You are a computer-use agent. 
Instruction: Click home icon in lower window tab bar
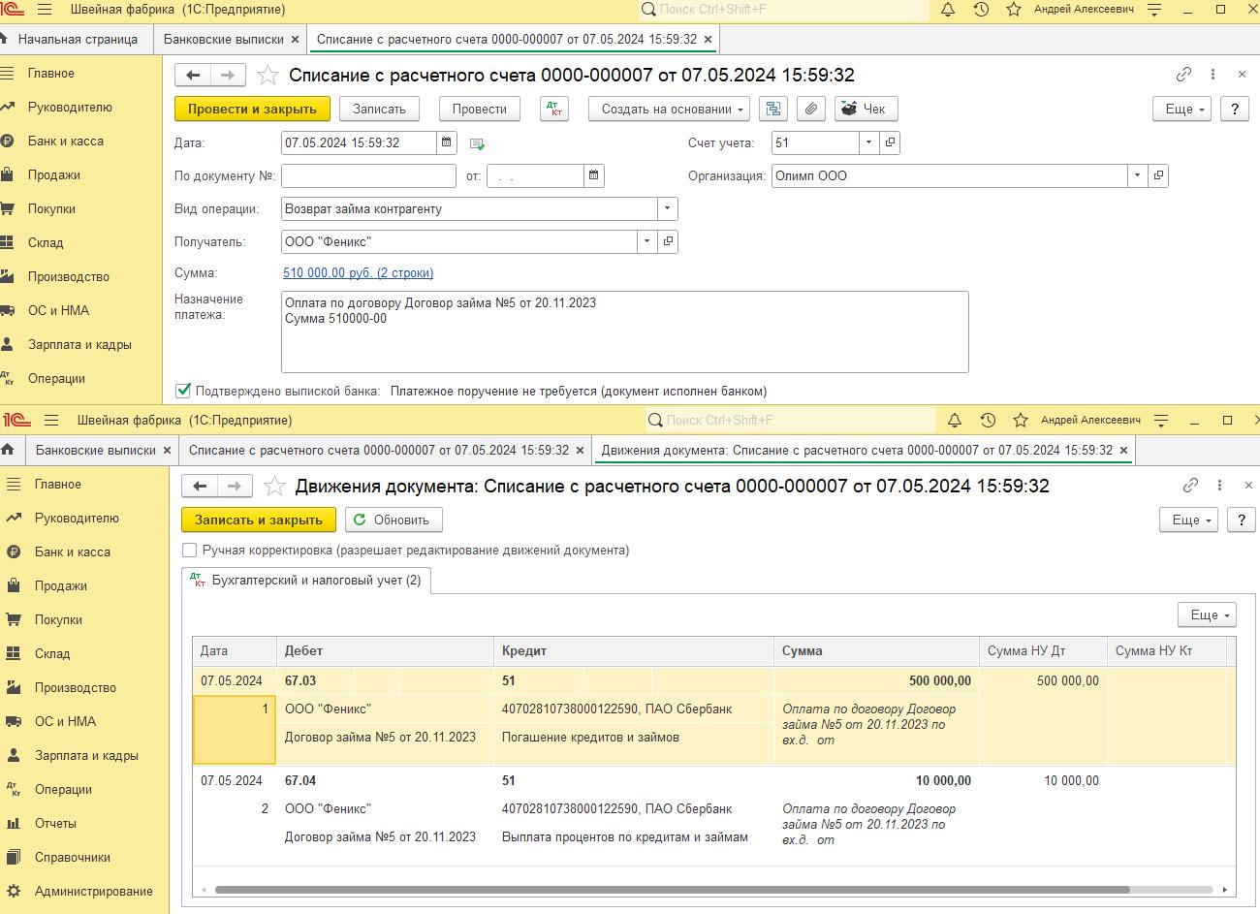click(x=8, y=450)
